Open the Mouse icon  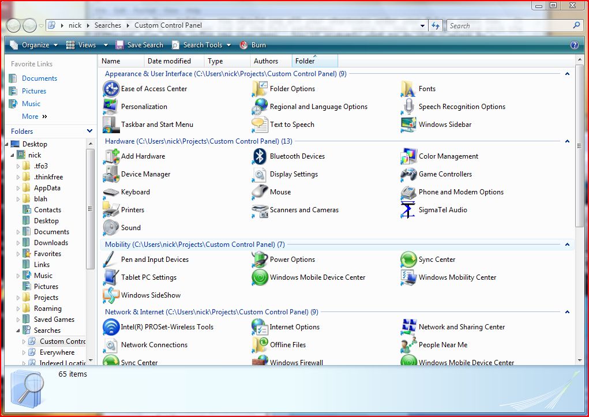[x=260, y=192]
